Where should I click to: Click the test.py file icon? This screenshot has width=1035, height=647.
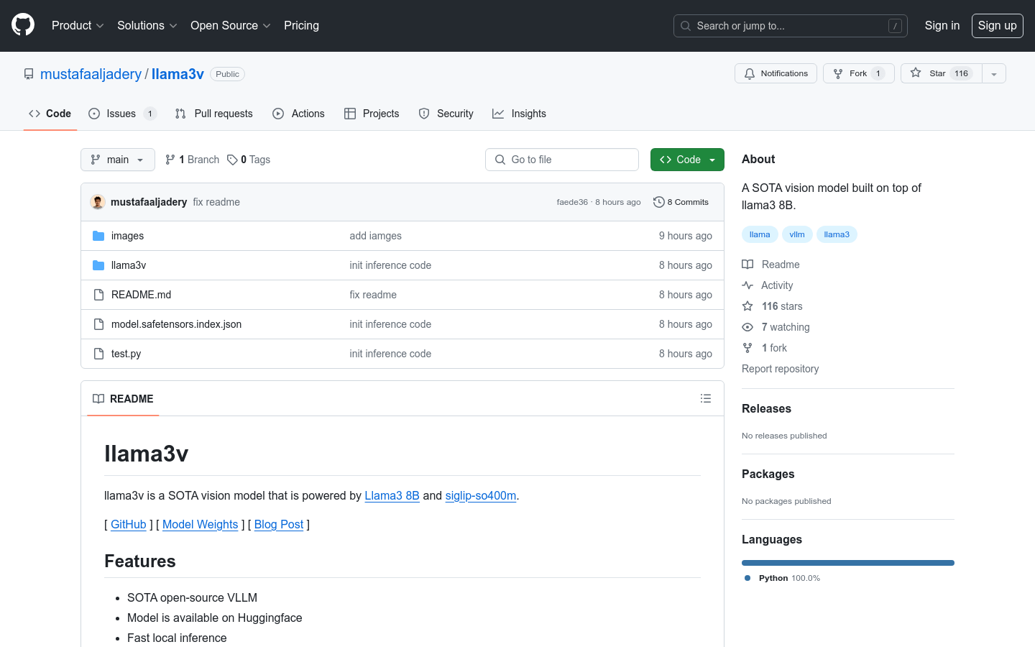coord(98,354)
